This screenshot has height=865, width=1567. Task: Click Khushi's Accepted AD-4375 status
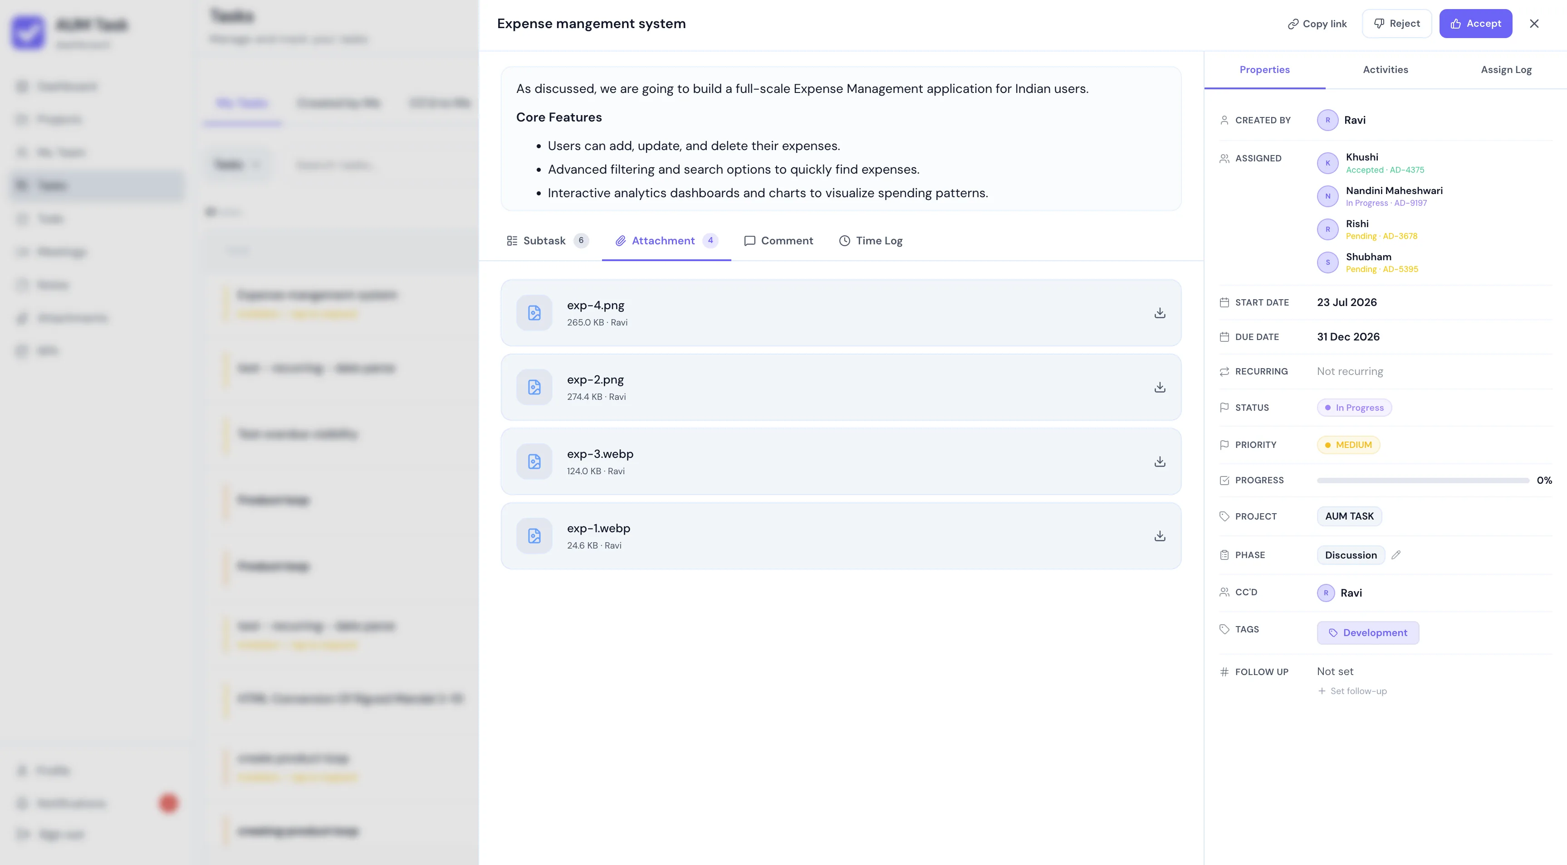(1385, 170)
